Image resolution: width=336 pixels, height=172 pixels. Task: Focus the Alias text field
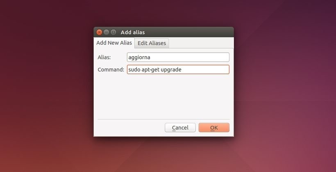(x=178, y=57)
